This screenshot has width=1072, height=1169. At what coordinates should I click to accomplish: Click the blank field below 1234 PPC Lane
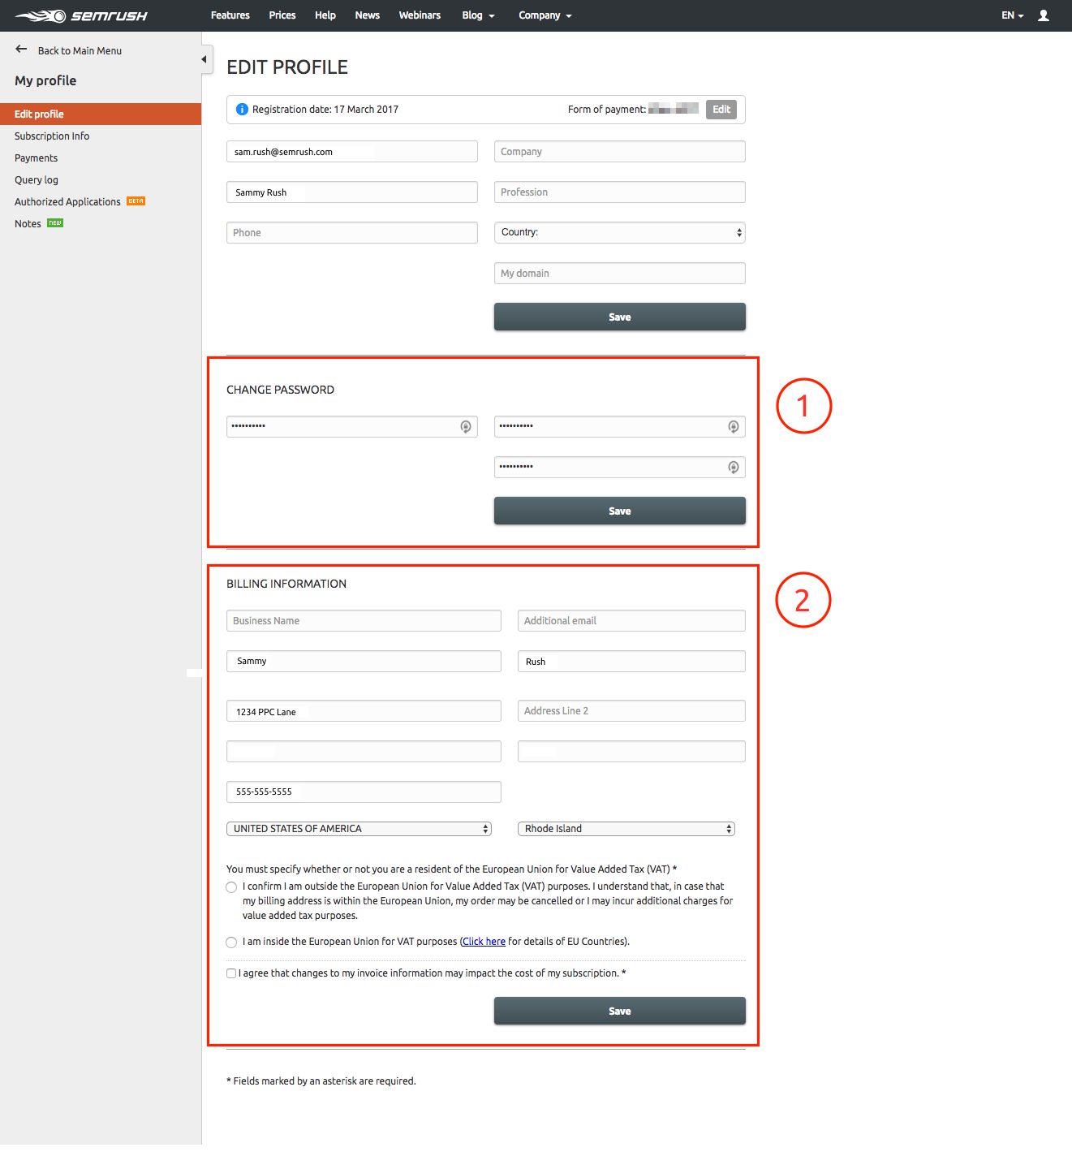click(x=364, y=752)
